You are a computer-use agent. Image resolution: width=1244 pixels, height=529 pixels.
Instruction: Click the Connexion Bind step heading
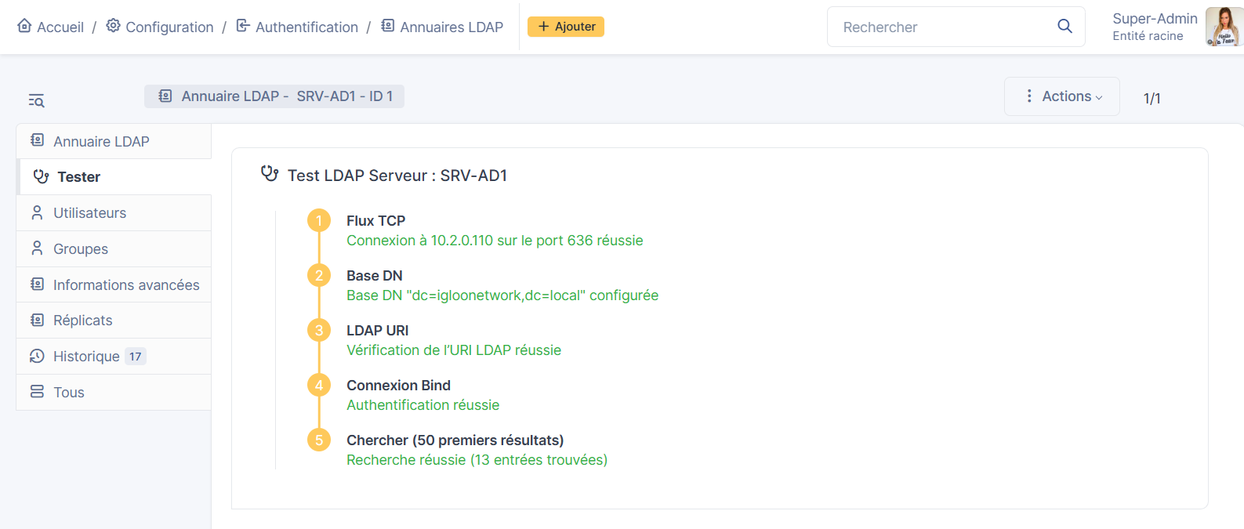pos(399,386)
